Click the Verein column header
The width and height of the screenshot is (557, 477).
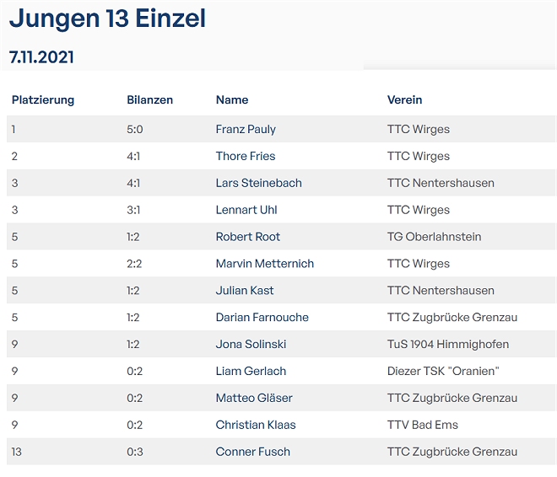click(x=404, y=99)
